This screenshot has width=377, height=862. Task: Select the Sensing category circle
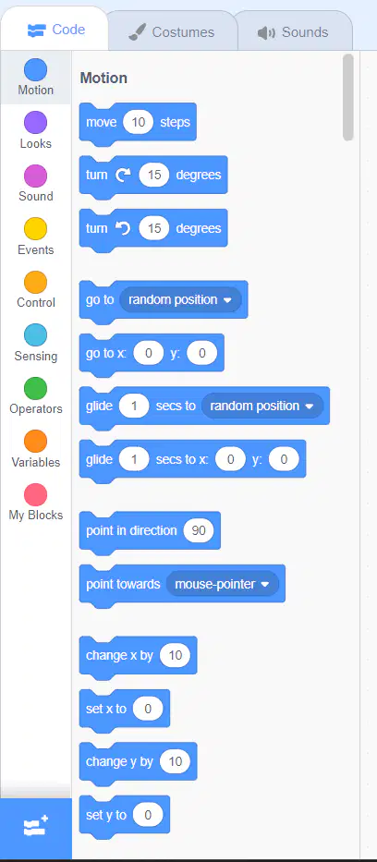coord(36,334)
